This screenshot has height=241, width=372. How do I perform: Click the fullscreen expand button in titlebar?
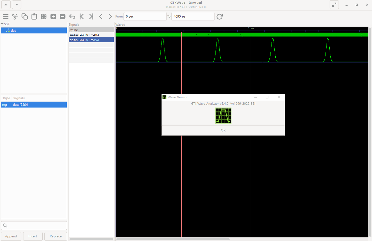[x=334, y=5]
